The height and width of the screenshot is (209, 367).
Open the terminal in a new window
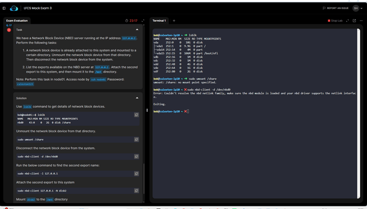[354, 21]
